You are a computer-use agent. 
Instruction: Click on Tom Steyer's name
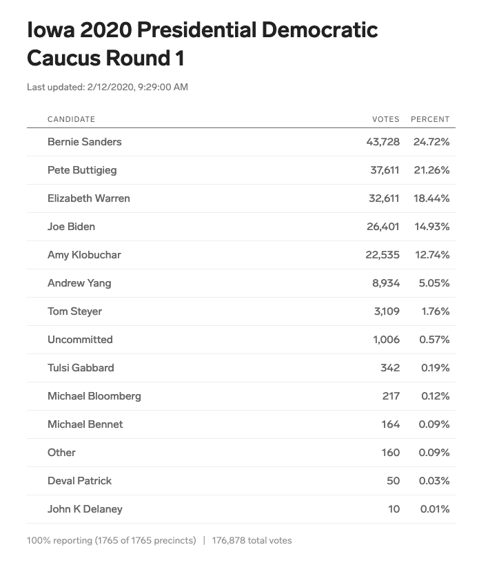[x=74, y=311]
